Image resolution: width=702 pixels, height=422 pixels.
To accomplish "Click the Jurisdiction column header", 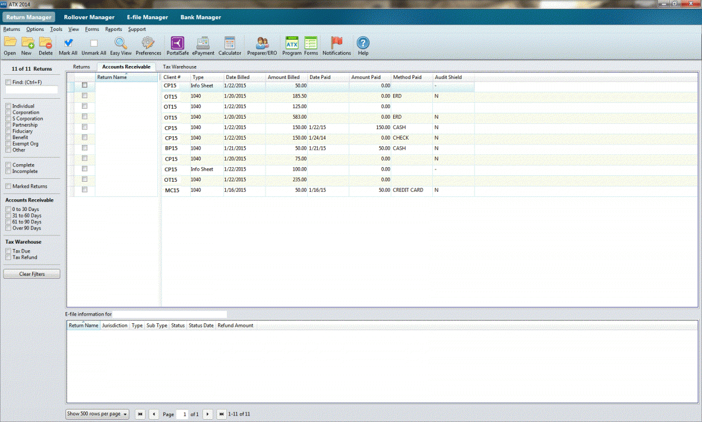I will 115,325.
